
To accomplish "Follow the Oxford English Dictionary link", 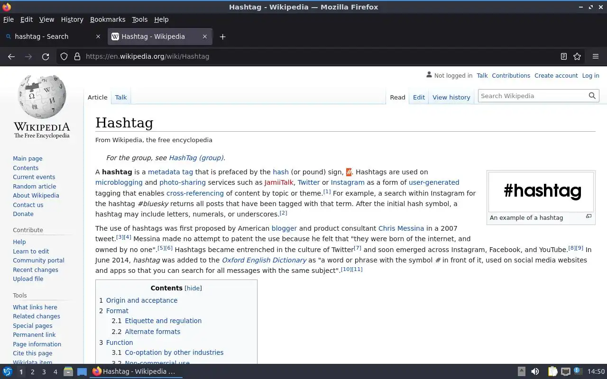I will 264,260.
